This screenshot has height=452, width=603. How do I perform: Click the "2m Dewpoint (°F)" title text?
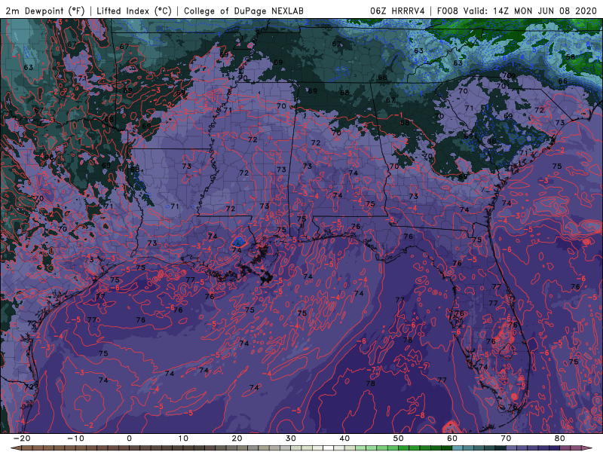click(x=45, y=11)
